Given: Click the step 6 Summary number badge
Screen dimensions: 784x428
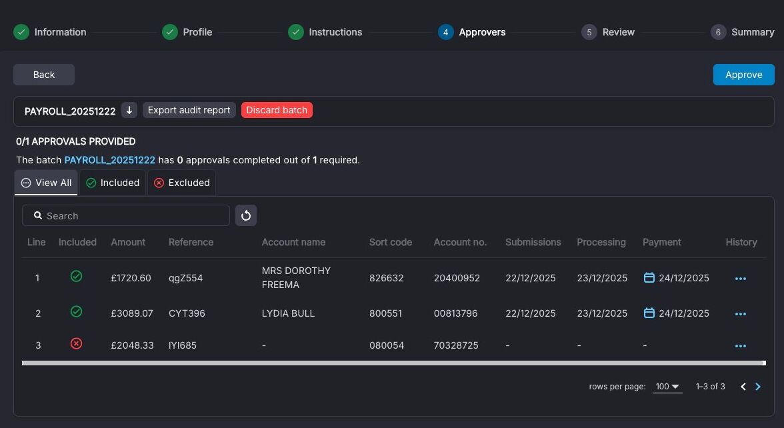Looking at the screenshot, I should pyautogui.click(x=719, y=32).
